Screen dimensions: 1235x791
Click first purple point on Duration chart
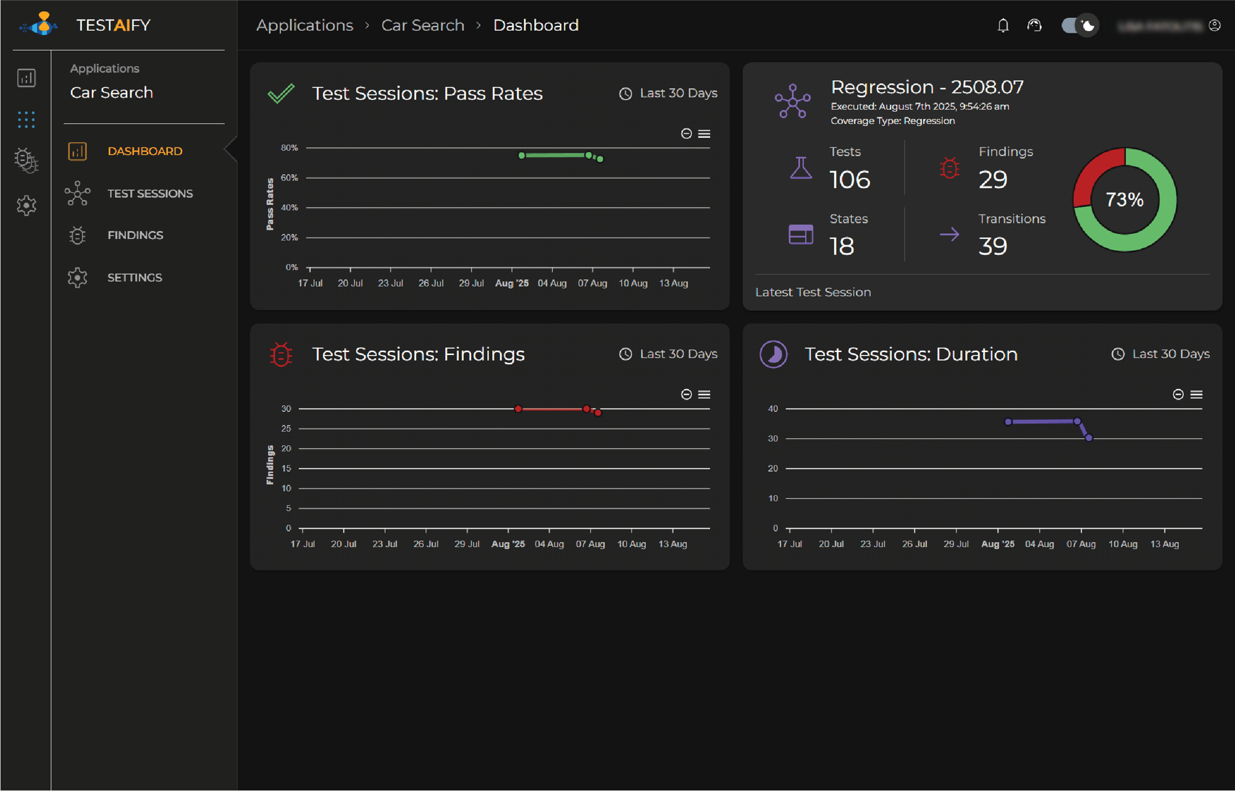click(x=1008, y=422)
